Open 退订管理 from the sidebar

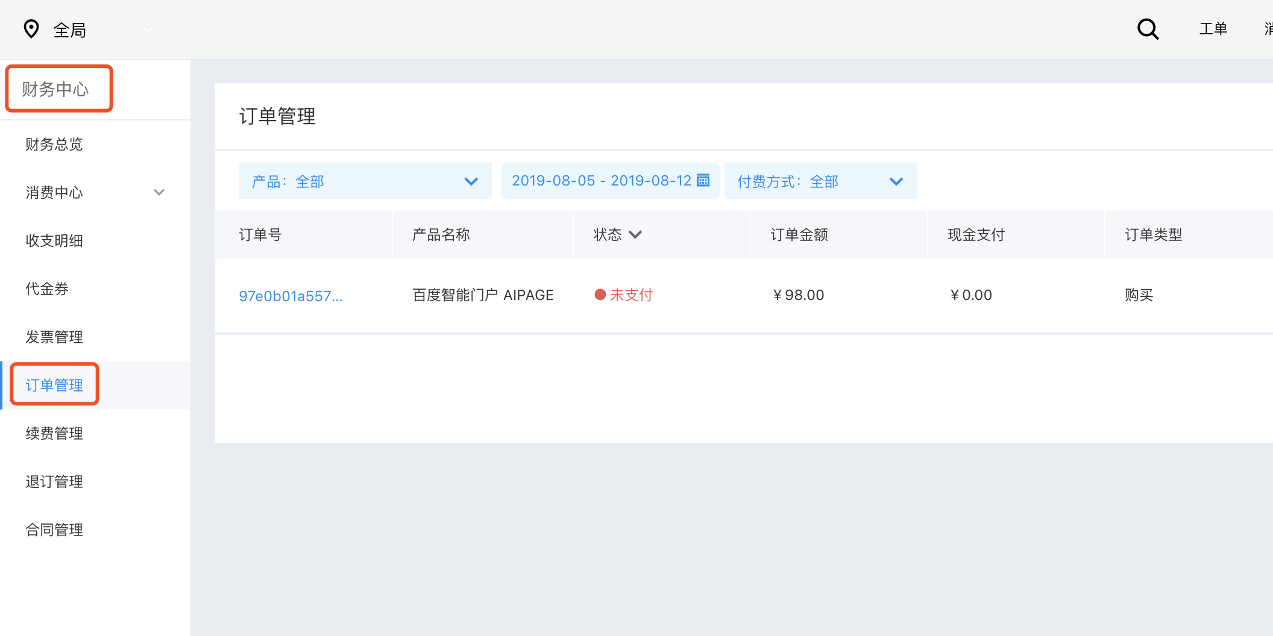pyautogui.click(x=54, y=481)
